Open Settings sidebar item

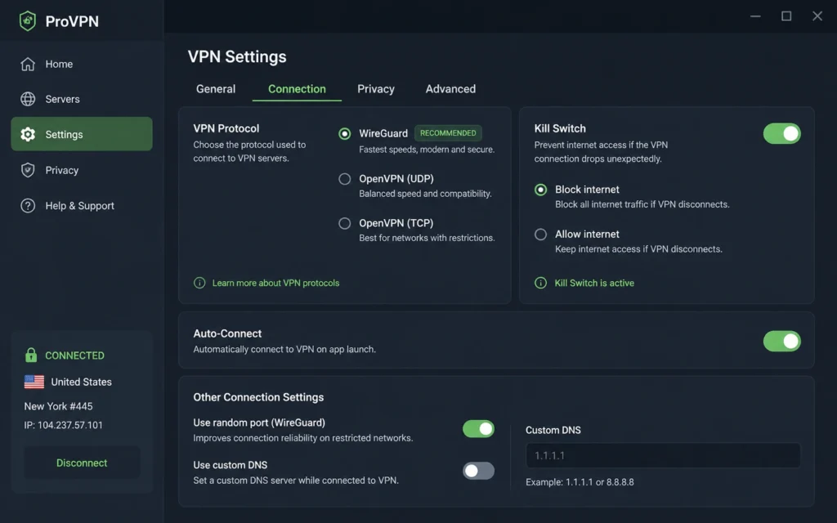(x=82, y=134)
